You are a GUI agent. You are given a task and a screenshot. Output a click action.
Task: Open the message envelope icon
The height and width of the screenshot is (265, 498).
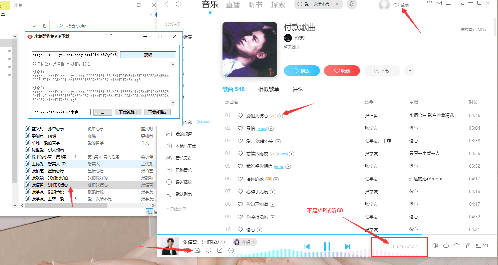click(439, 3)
